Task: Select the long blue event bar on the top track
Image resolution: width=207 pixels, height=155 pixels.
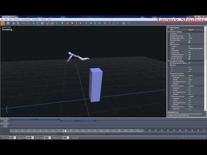Action: tap(35, 119)
